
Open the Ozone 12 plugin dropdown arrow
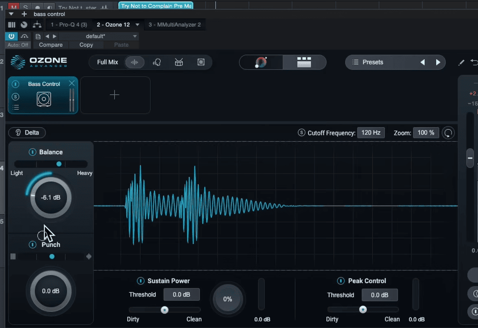click(137, 25)
